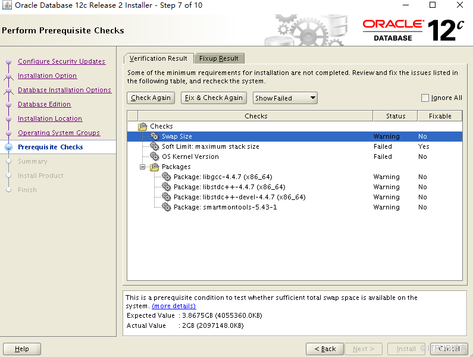The image size is (473, 357).
Task: Click the Prerequisite Checks step bullet icon
Action: point(9,148)
